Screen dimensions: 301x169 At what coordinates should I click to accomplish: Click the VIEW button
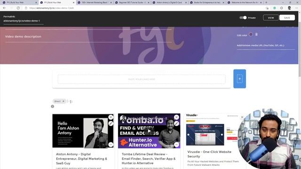coord(271,18)
